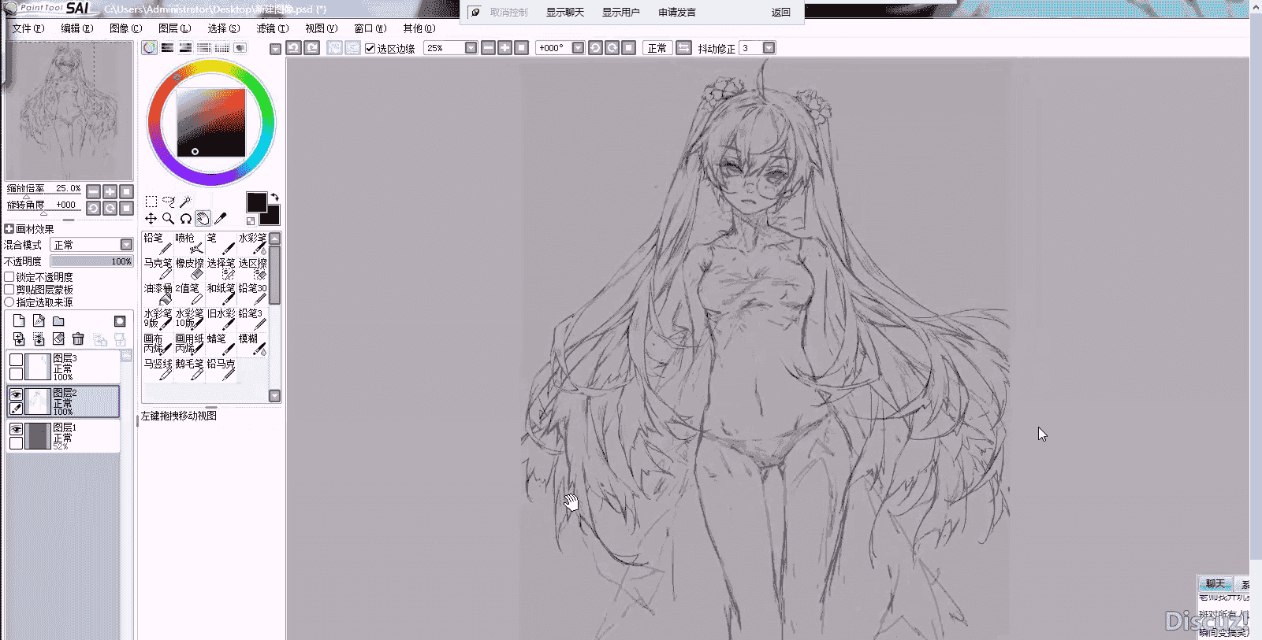Image resolution: width=1262 pixels, height=640 pixels.
Task: Click the 显示用户 button
Action: pos(621,13)
